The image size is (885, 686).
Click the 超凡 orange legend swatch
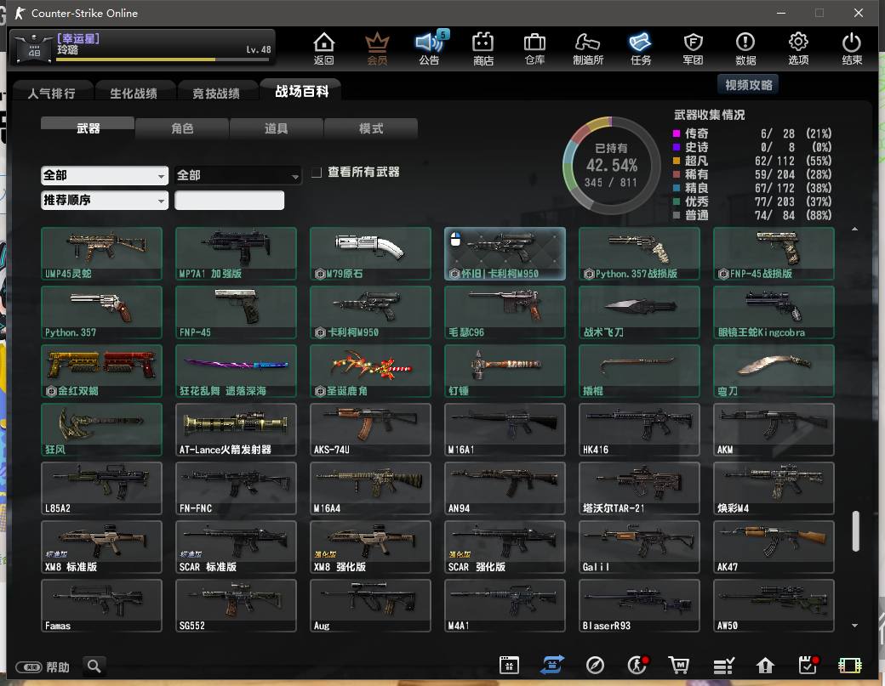[677, 161]
